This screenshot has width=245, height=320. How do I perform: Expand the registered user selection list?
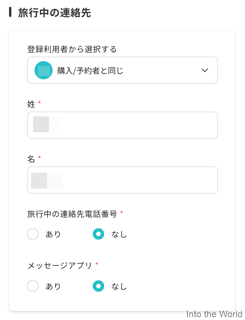click(122, 70)
